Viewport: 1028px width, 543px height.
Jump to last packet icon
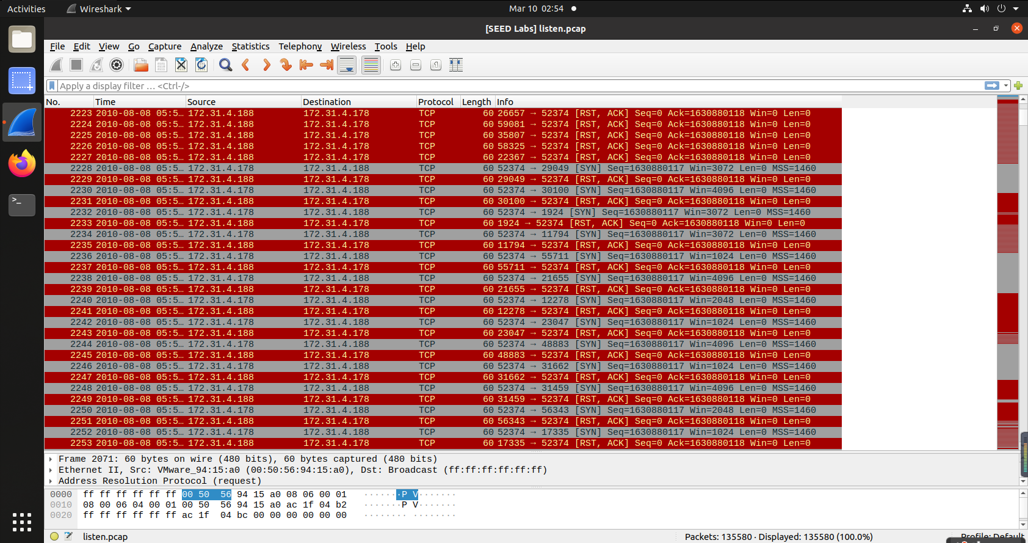[326, 65]
